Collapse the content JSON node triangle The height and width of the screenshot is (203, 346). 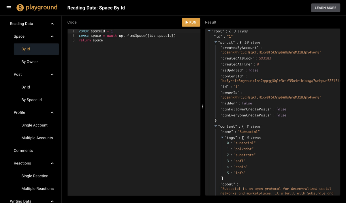216,126
